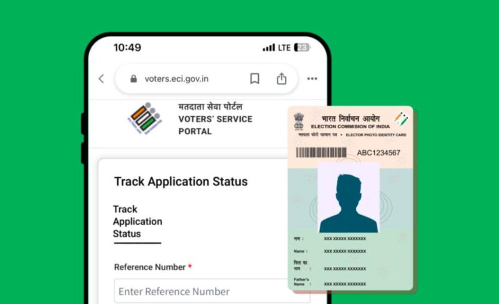The image size is (499, 304).
Task: Open the three-dots browser menu
Action: click(312, 78)
